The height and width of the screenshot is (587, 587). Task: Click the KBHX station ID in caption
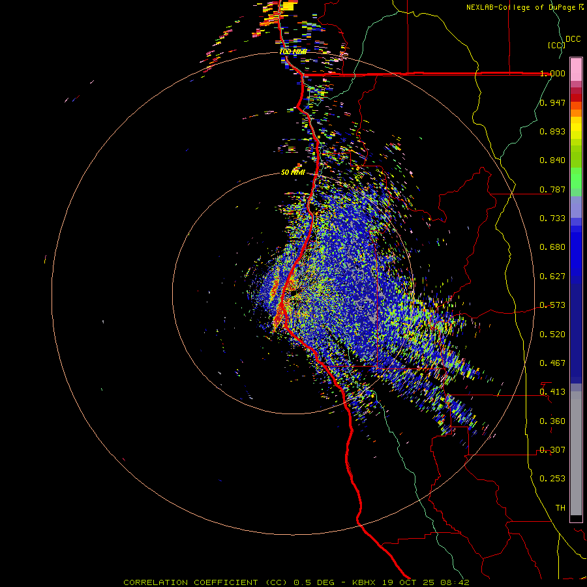(x=365, y=582)
